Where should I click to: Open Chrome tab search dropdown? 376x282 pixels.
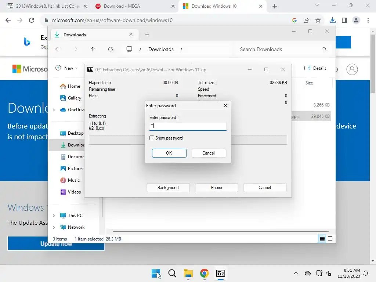coord(317,5)
